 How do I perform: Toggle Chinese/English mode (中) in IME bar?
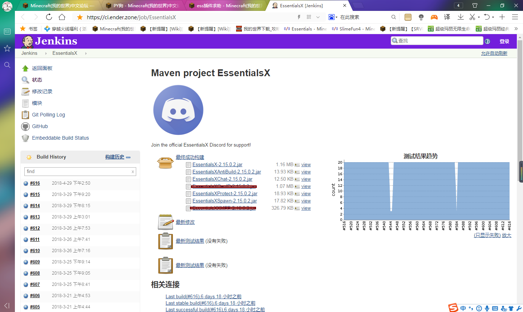[x=463, y=308]
